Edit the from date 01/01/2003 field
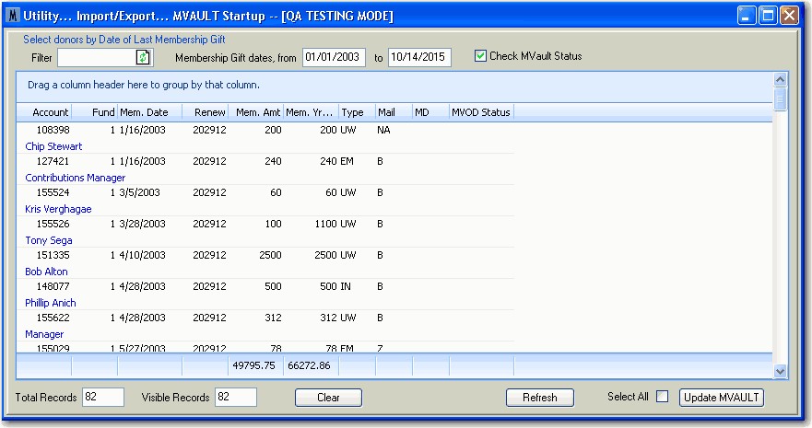Screen dimensions: 812x428 click(334, 57)
